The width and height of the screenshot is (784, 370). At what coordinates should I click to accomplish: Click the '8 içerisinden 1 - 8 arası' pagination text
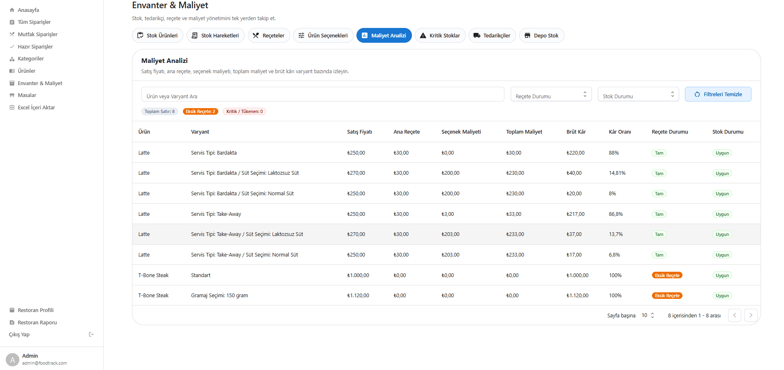[694, 315]
